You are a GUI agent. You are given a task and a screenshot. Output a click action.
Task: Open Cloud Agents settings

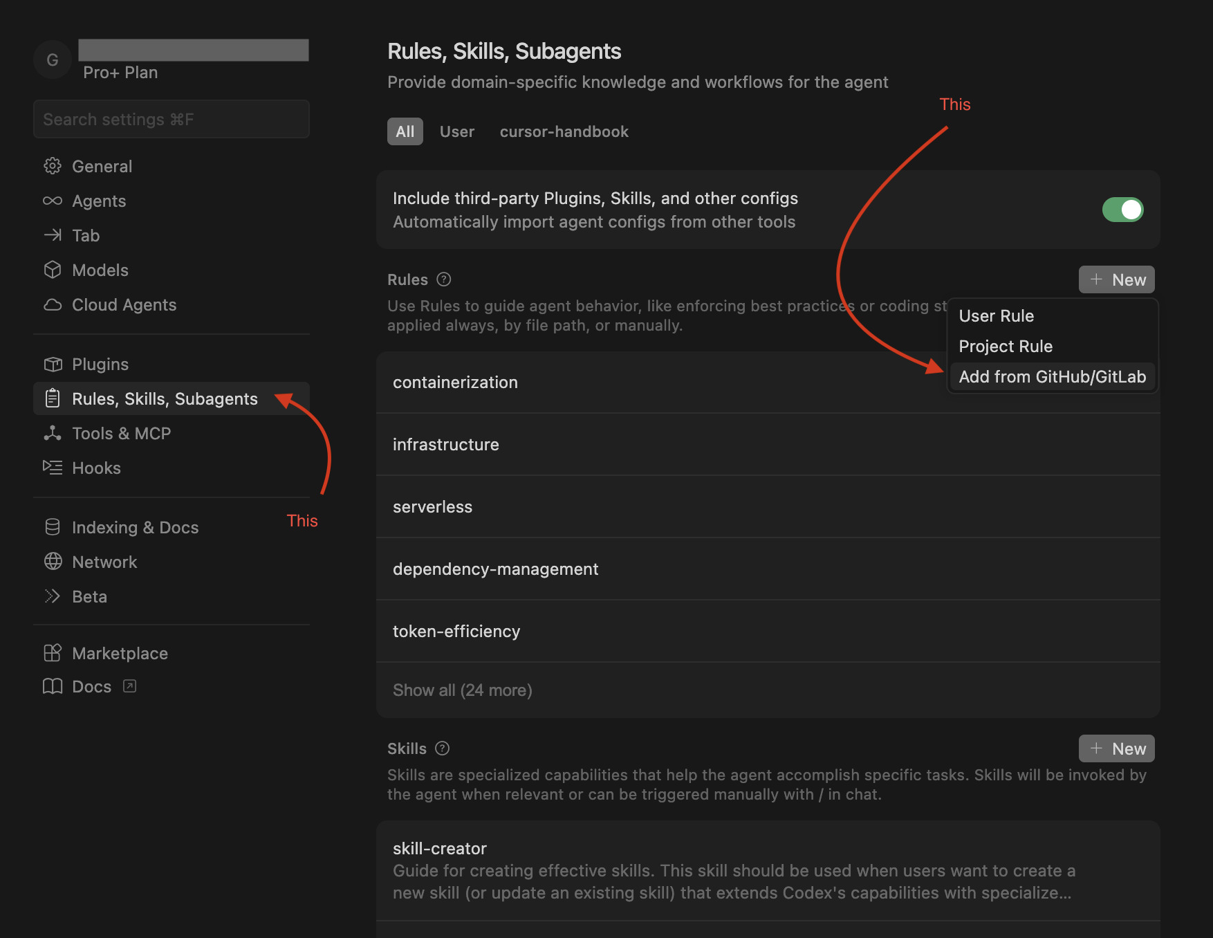pos(53,304)
